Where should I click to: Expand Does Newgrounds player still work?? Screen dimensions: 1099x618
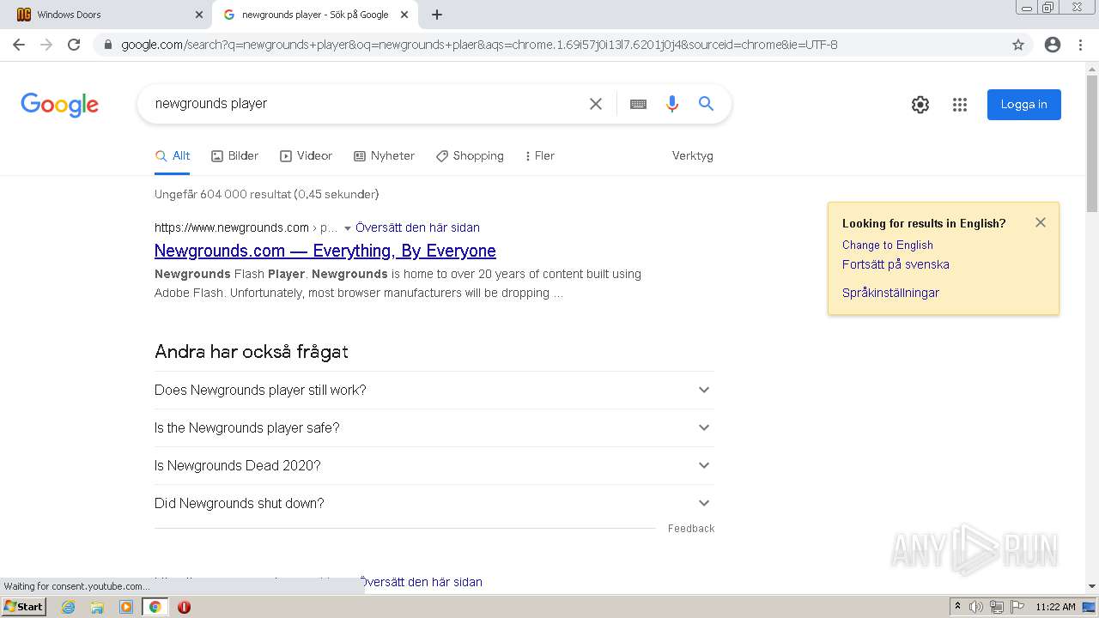(434, 390)
